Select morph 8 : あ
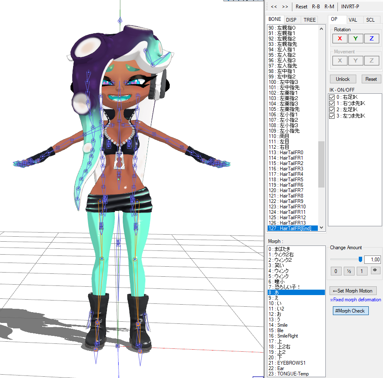383x378 pixels. (x=296, y=293)
